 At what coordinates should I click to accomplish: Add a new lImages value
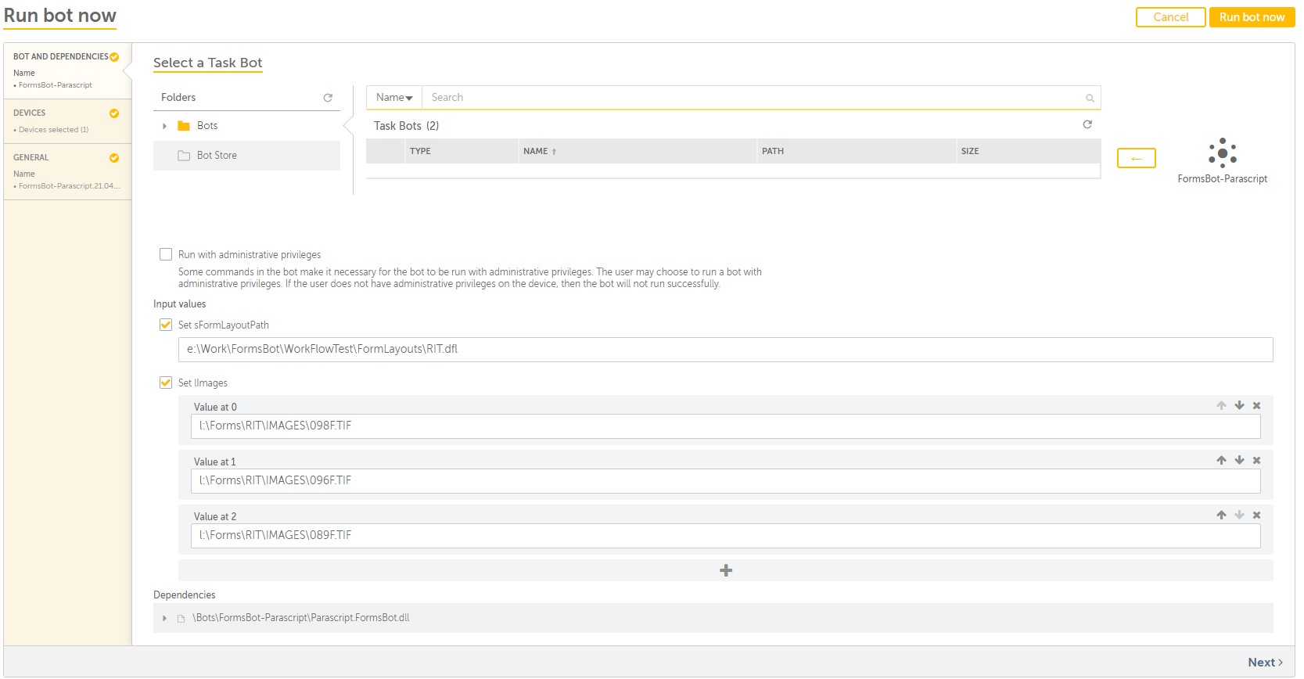pos(726,570)
